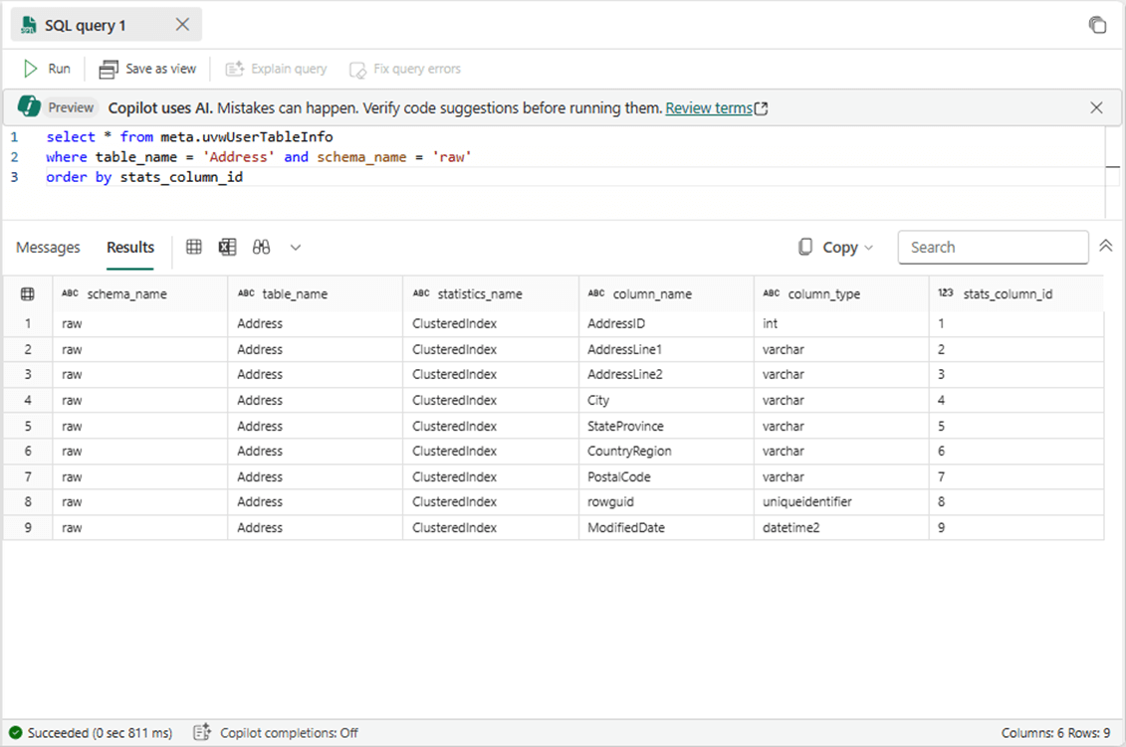Click the select-all grid corner icon

[28, 293]
